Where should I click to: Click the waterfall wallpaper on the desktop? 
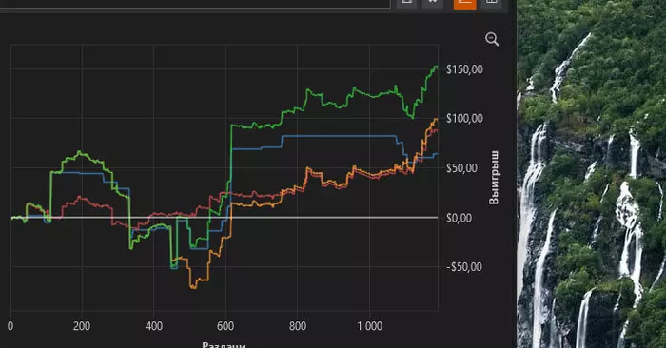click(x=591, y=174)
